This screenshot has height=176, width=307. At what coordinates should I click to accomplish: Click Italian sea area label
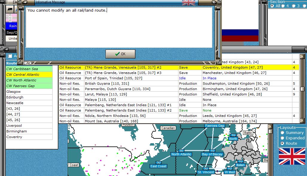pyautogui.click(x=240, y=165)
